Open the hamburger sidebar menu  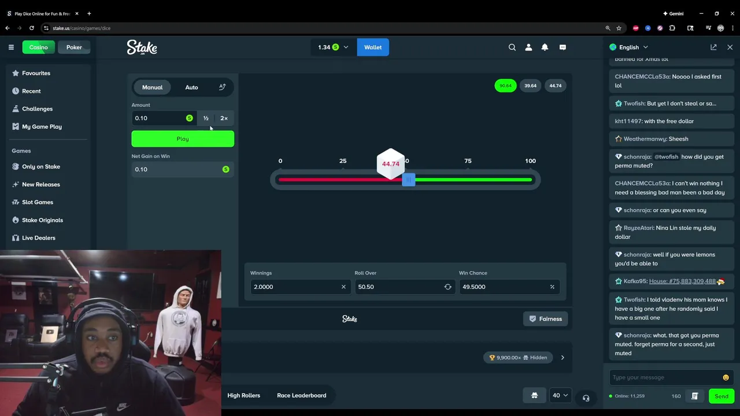pos(11,47)
